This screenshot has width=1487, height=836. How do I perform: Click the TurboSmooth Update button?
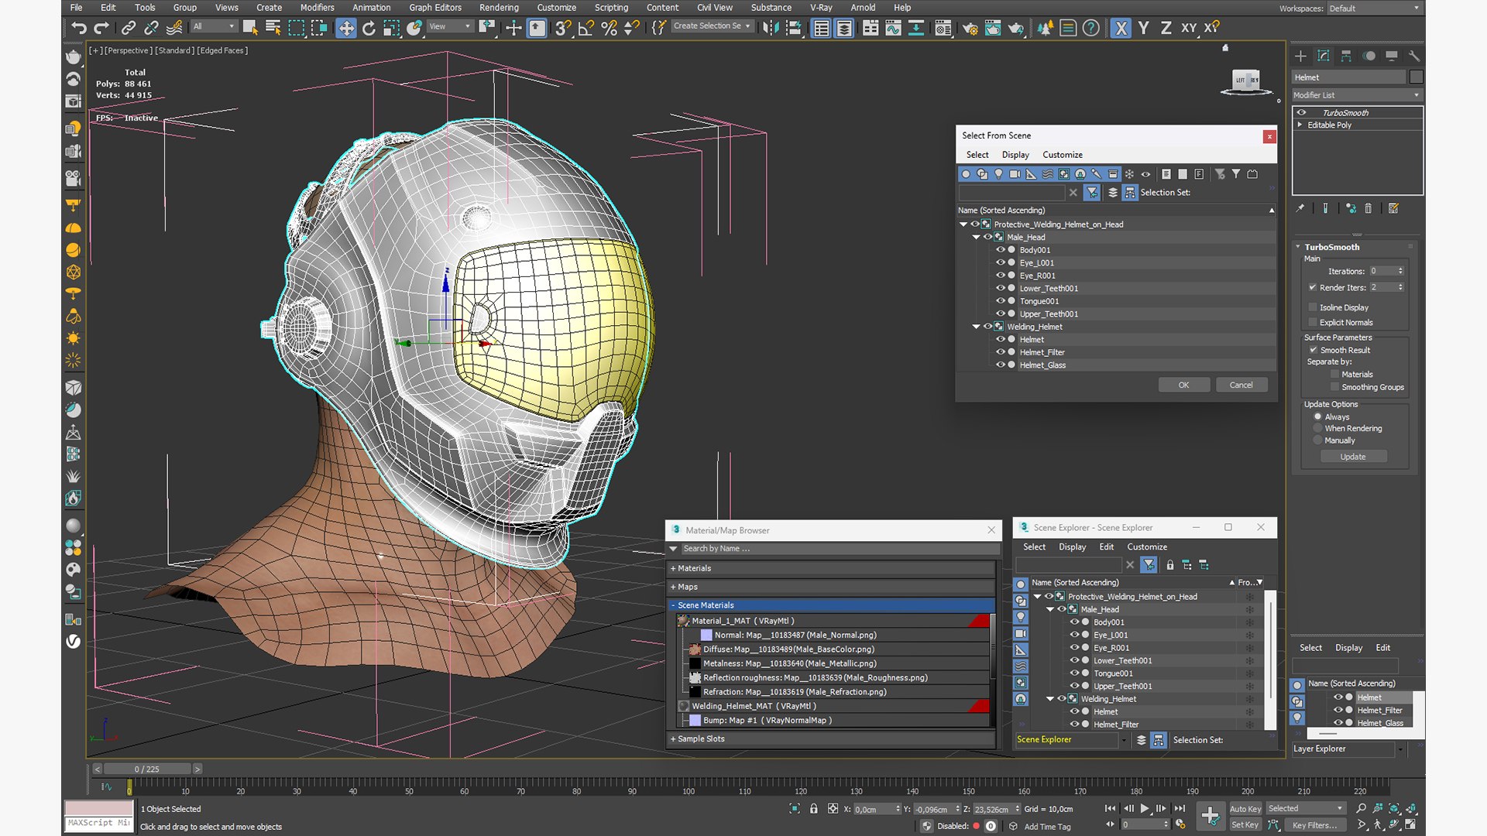(x=1353, y=457)
